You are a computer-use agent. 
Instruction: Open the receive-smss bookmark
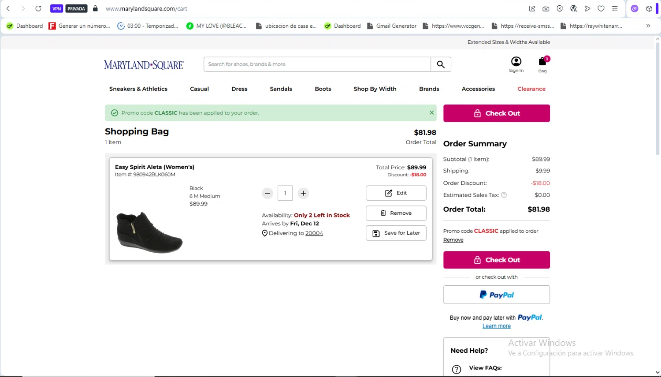(x=523, y=26)
